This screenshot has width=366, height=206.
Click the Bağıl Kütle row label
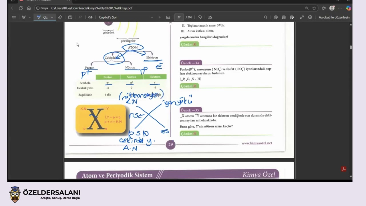coord(85,95)
